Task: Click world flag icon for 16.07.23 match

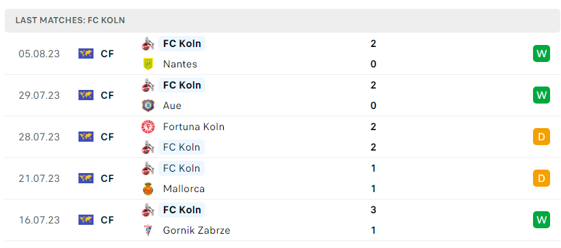Action: tap(86, 220)
